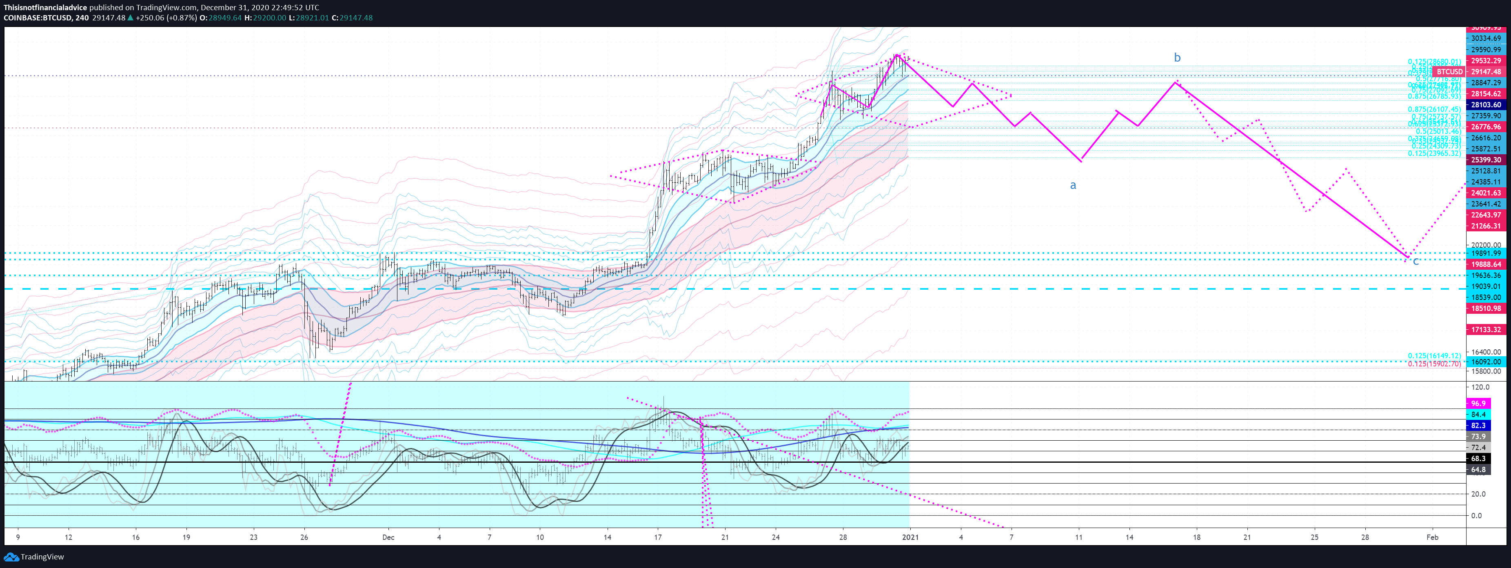
Task: Click the 21266.31 price label
Action: 1487,226
